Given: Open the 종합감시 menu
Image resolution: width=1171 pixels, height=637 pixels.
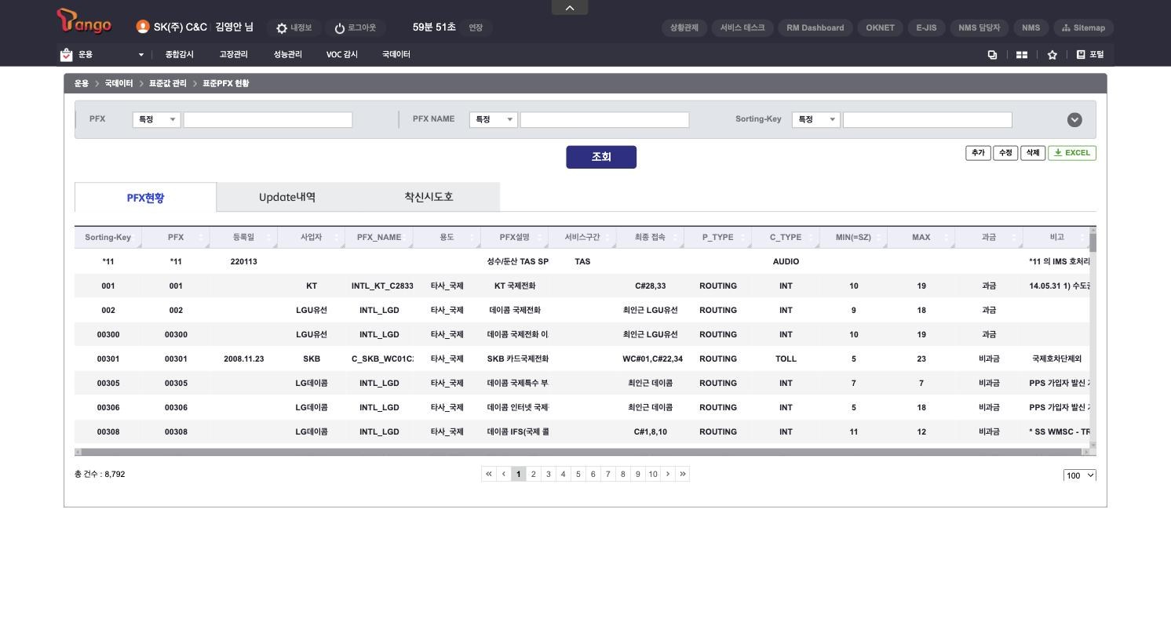Looking at the screenshot, I should (x=180, y=55).
